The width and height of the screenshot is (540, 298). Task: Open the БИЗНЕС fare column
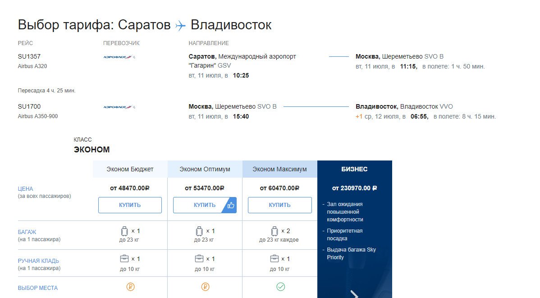tap(354, 170)
